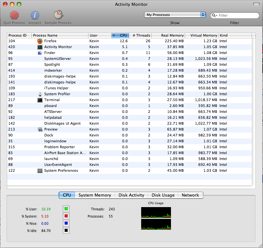Select the mdworker process row
263x248 pixels.
[129, 70]
